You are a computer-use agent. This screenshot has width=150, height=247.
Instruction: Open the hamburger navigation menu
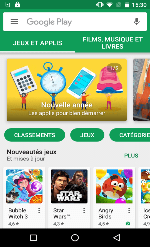click(x=14, y=21)
